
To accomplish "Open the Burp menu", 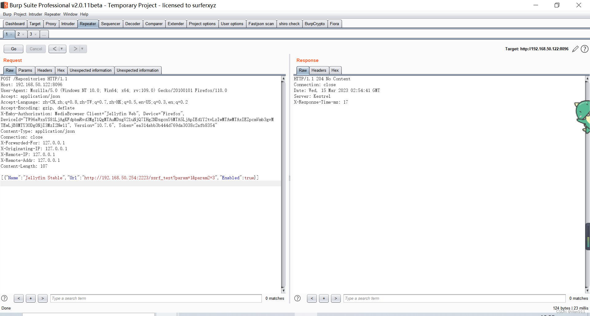I will [7, 14].
